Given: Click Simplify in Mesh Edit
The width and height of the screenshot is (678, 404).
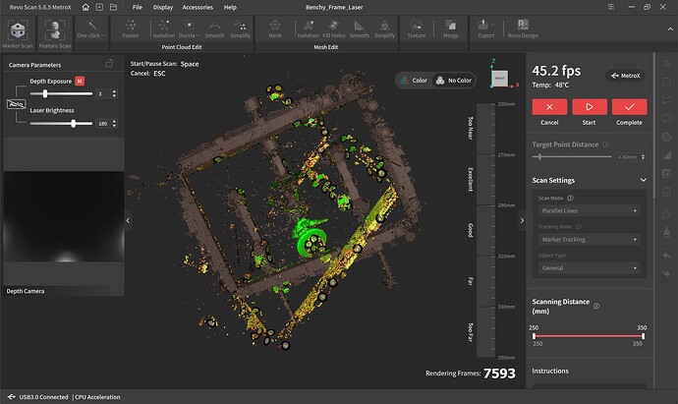Looking at the screenshot, I should pyautogui.click(x=385, y=29).
